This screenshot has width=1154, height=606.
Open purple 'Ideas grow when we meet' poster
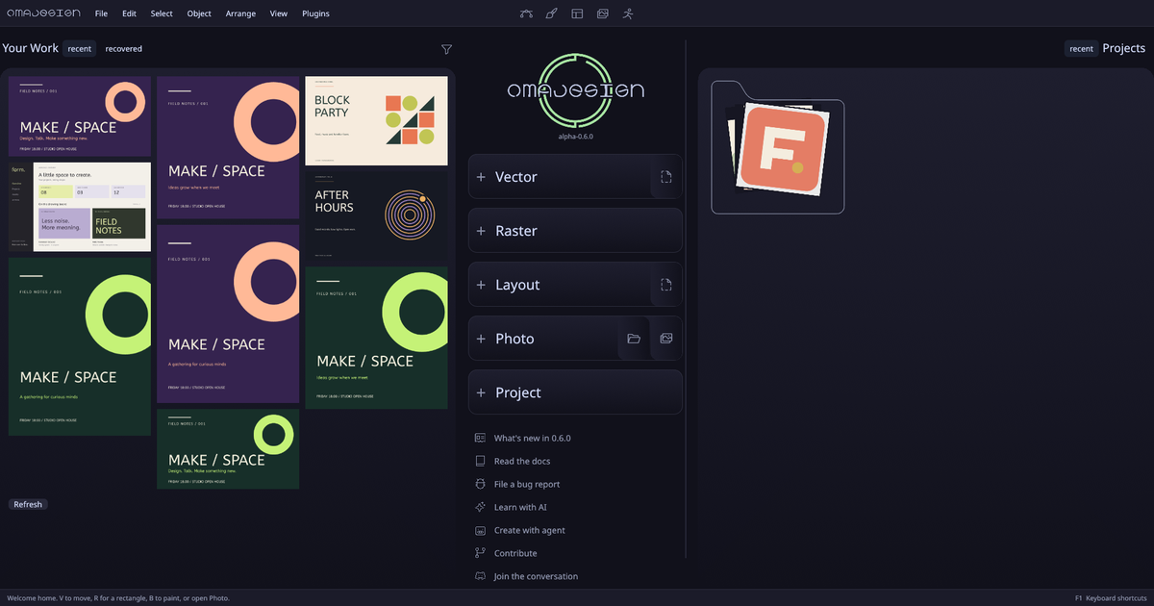click(x=228, y=148)
